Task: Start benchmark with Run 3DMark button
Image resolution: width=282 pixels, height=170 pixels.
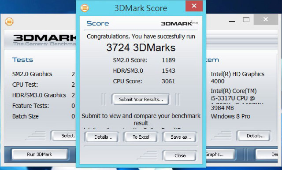Action: (40, 154)
